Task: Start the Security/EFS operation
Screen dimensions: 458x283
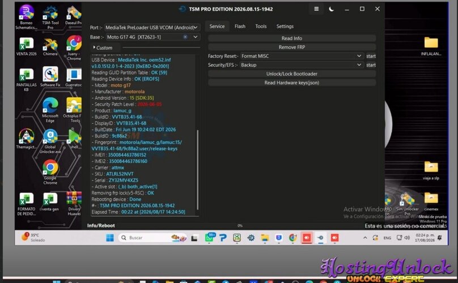Action: [x=371, y=65]
